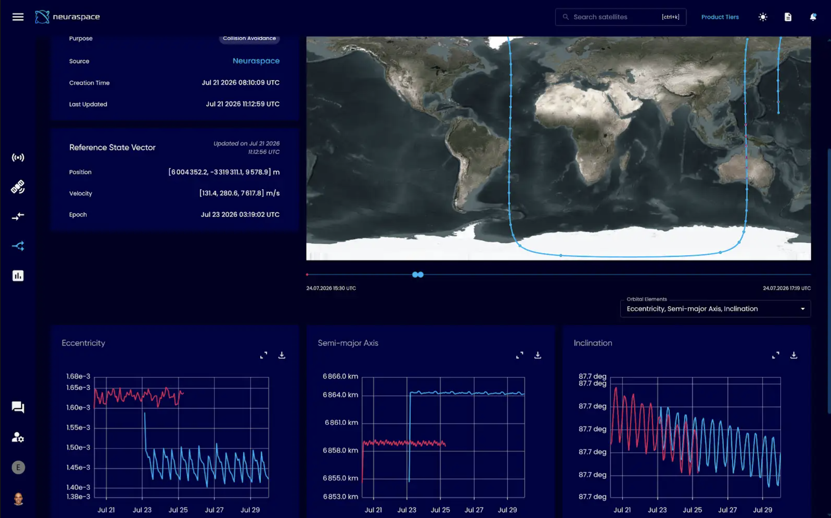Select the satellite icon in sidebar
Screen dimensions: 831x518
pyautogui.click(x=18, y=187)
